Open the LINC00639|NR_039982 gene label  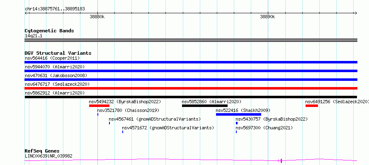49,156
